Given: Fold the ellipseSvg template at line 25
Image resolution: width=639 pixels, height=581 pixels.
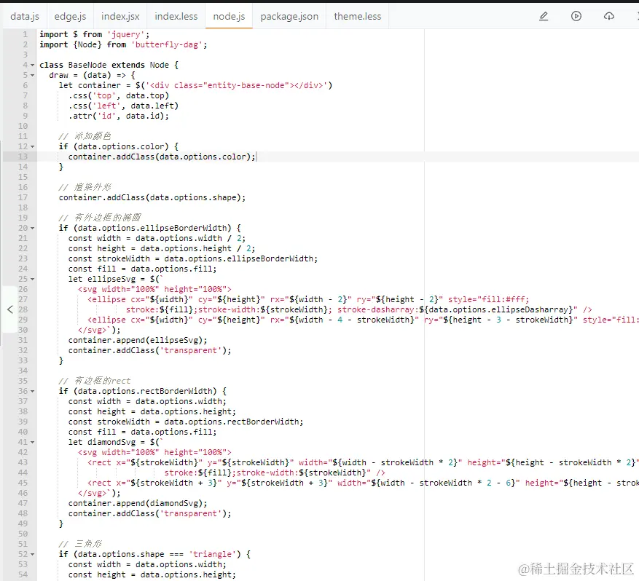Looking at the screenshot, I should click(33, 280).
